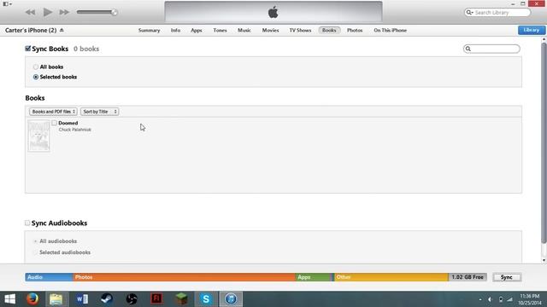Open the Sort by Title dropdown
Image resolution: width=547 pixels, height=307 pixels.
[x=100, y=112]
